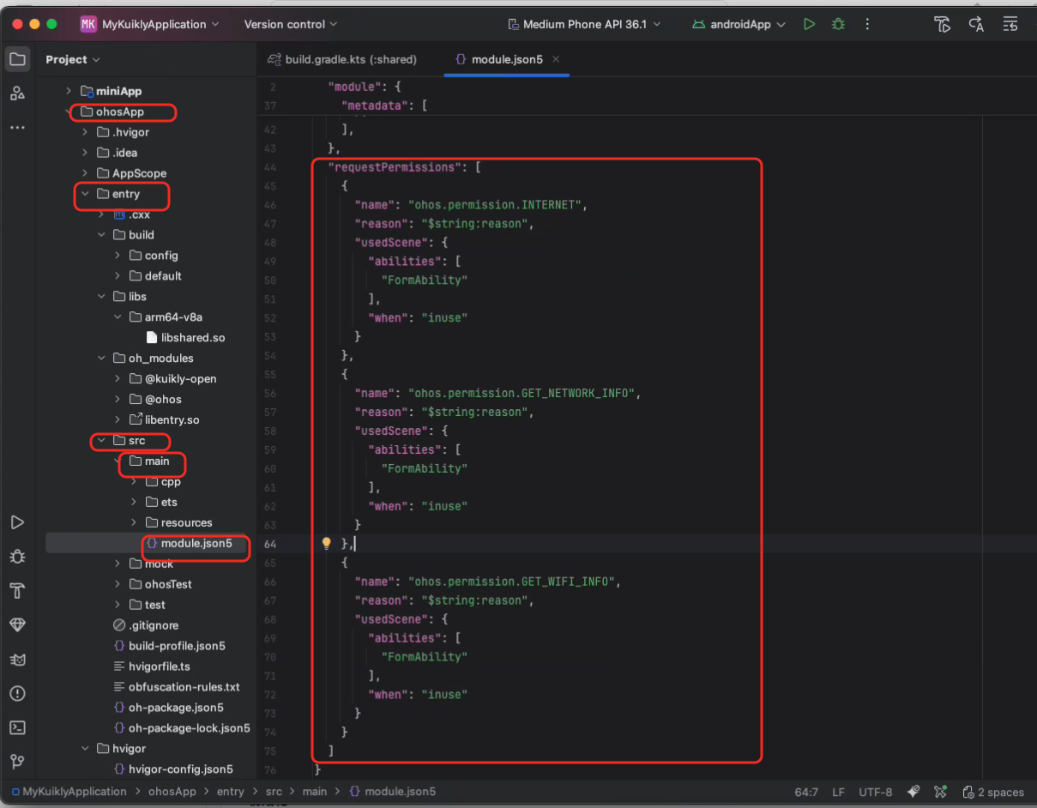Run androidApp with green play button
The width and height of the screenshot is (1037, 808).
pyautogui.click(x=809, y=24)
